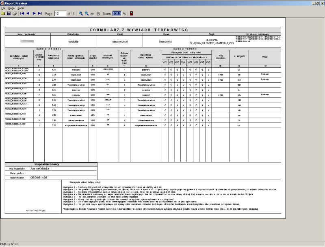This screenshot has width=325, height=247.
Task: Open the Page menu
Action: (x=11, y=8)
